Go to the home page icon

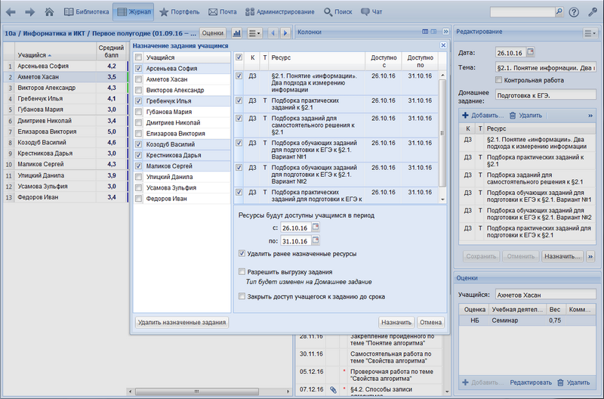pyautogui.click(x=50, y=12)
